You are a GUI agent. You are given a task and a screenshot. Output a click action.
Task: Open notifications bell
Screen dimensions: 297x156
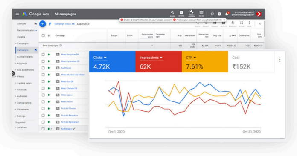pos(227,14)
